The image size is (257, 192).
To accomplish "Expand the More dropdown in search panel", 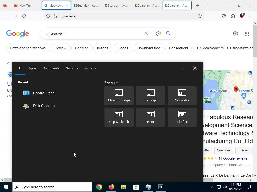I will tap(90, 68).
